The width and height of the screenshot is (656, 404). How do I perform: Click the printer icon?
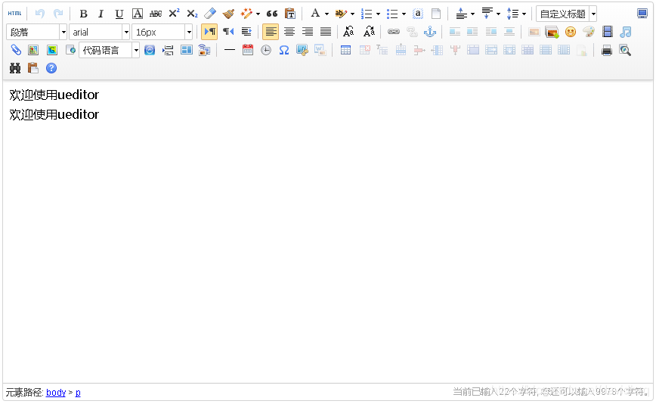[607, 50]
